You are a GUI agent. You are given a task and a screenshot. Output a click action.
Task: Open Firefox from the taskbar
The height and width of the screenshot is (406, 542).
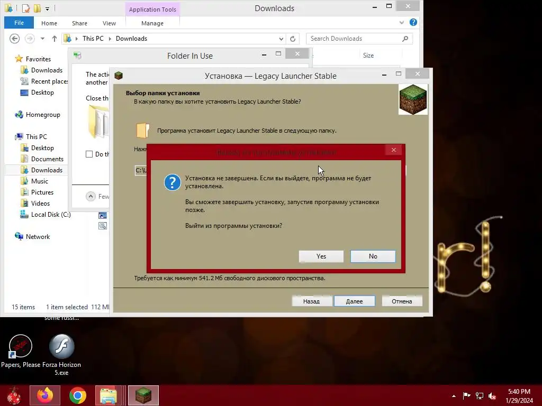(x=45, y=395)
